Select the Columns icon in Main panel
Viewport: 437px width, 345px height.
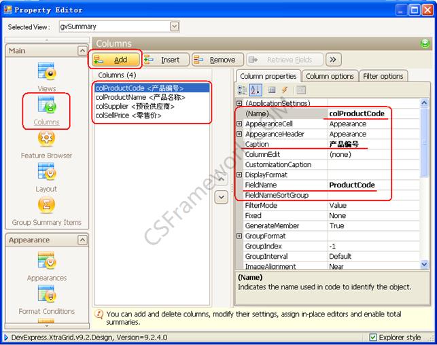(x=46, y=107)
